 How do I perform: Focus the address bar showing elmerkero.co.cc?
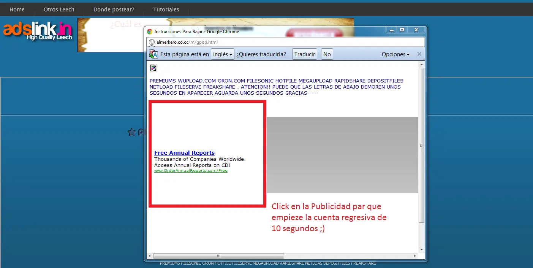coord(285,42)
